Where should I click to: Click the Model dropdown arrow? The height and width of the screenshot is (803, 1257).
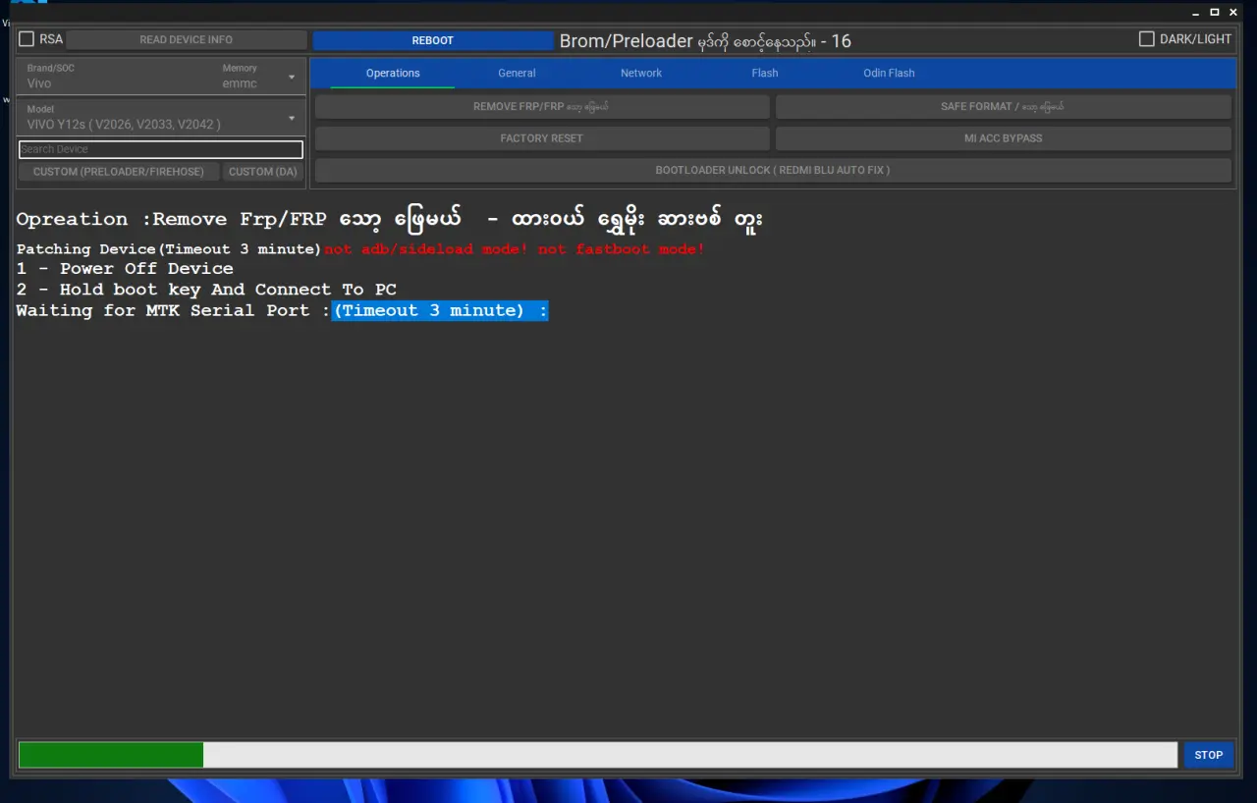coord(292,119)
